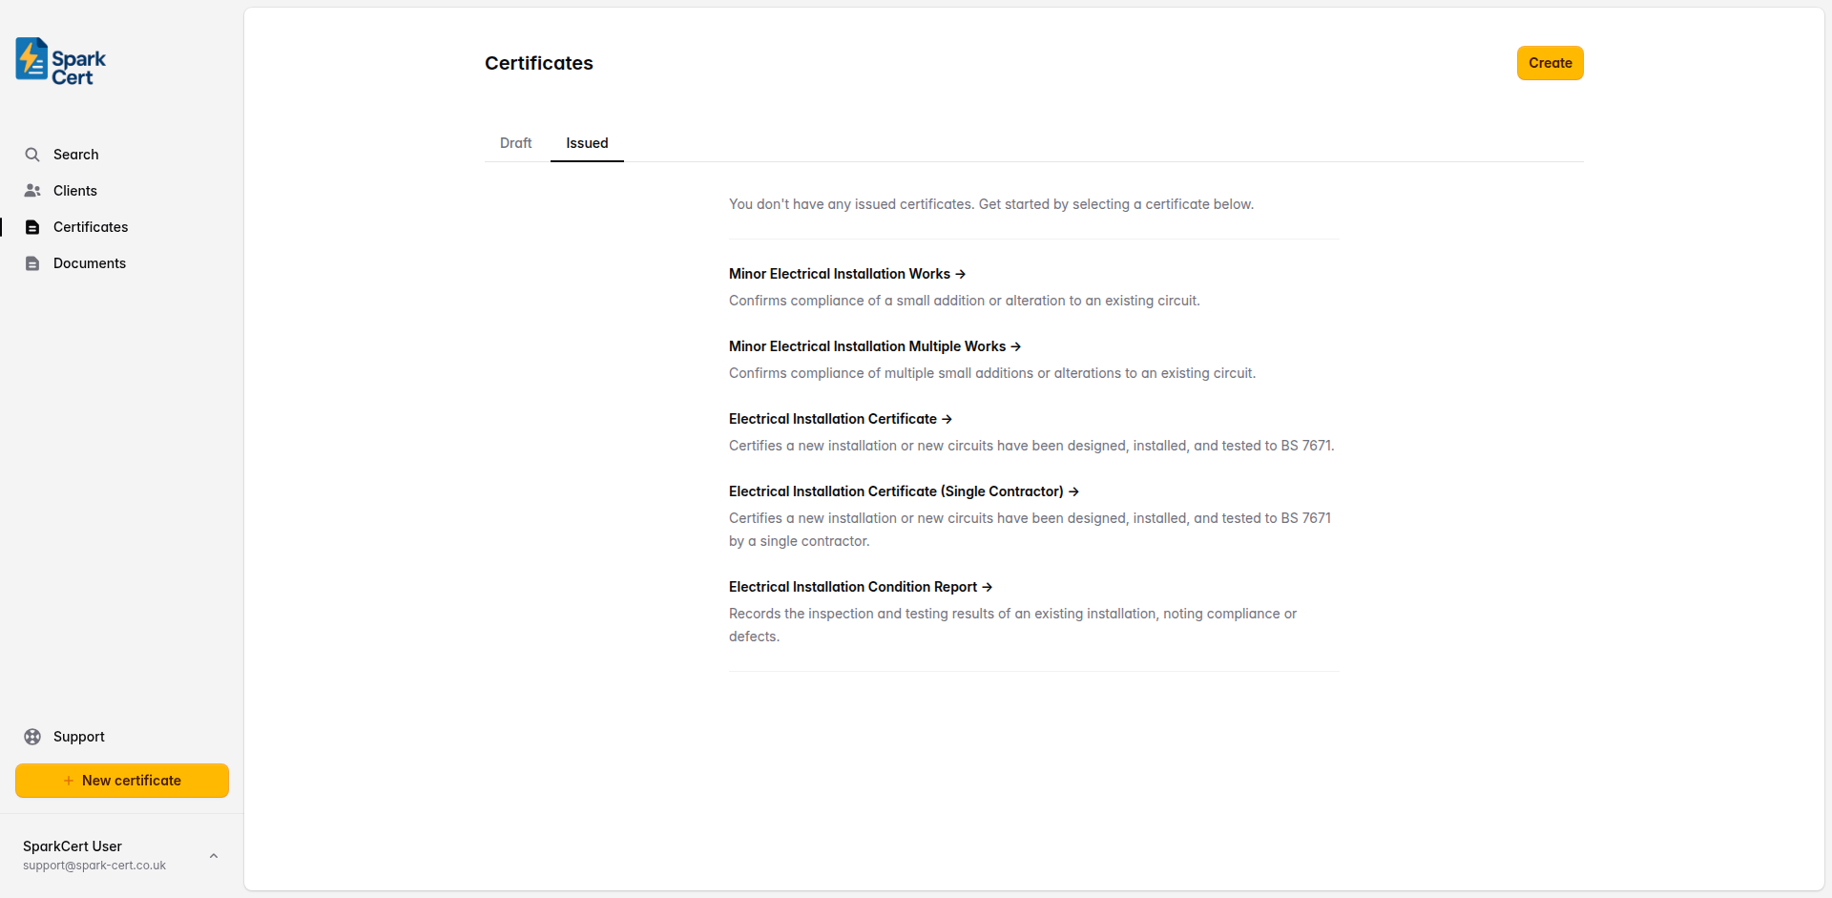Click the SparkCert logo
1832x898 pixels.
(x=59, y=61)
